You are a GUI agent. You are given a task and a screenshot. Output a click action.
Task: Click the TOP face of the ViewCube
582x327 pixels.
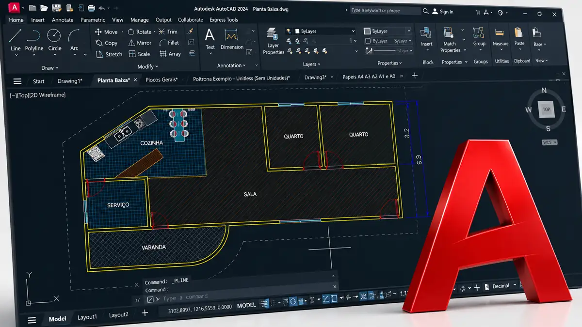[x=546, y=109]
